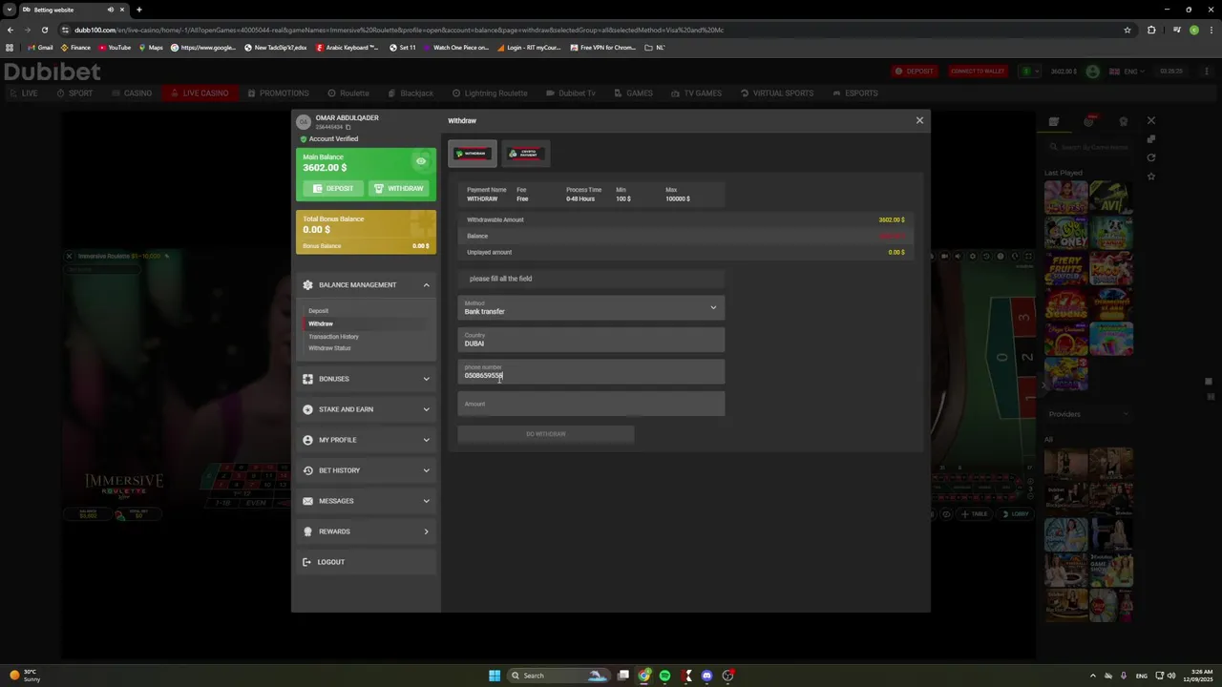Screen dimensions: 1222x687
Task: Click the award ribbon icon in side panel
Action: (x=1124, y=121)
